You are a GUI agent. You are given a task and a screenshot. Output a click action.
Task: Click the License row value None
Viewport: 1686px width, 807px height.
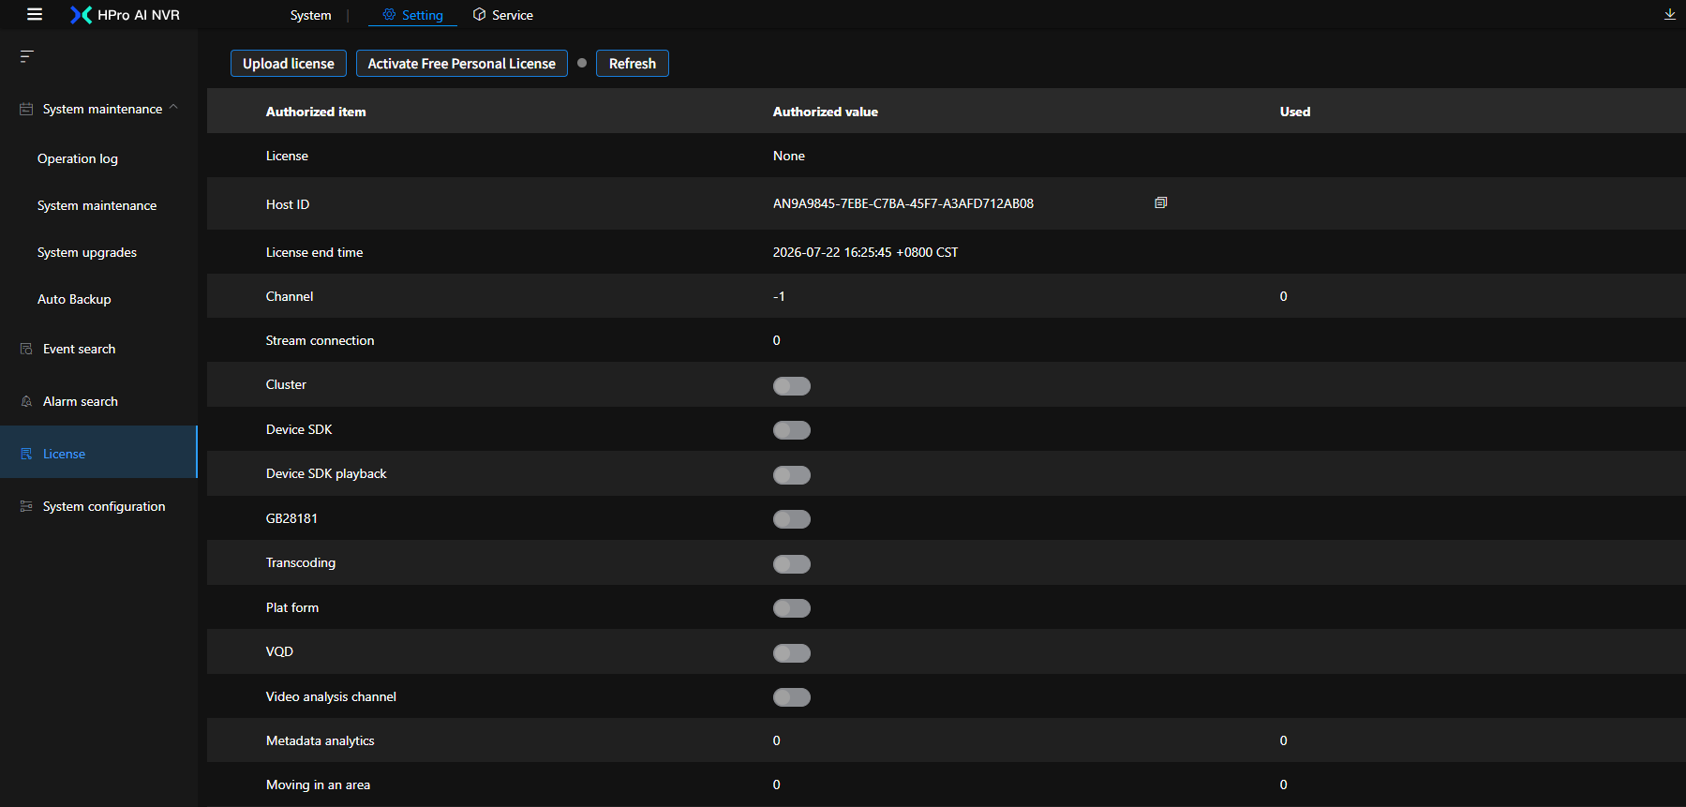(x=789, y=156)
